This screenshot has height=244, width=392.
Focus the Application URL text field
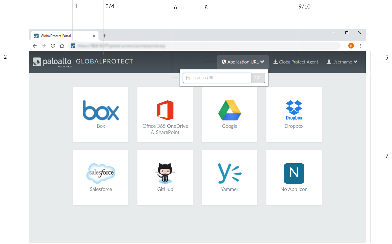217,78
